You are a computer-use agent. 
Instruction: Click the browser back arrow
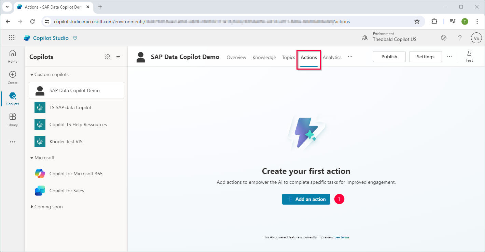click(x=8, y=21)
